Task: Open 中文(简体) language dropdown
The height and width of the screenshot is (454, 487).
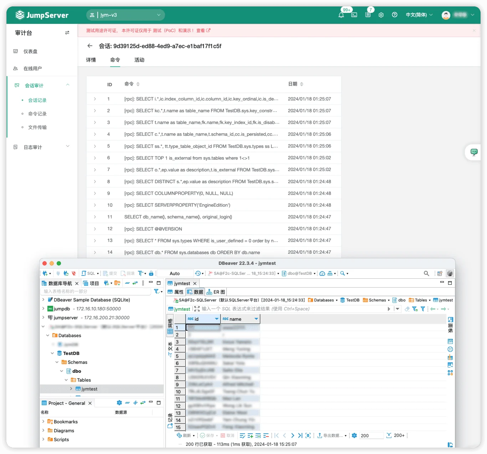Action: click(419, 15)
